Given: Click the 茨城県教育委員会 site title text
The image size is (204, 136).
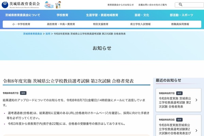Looking at the screenshot, I should [x=25, y=4].
